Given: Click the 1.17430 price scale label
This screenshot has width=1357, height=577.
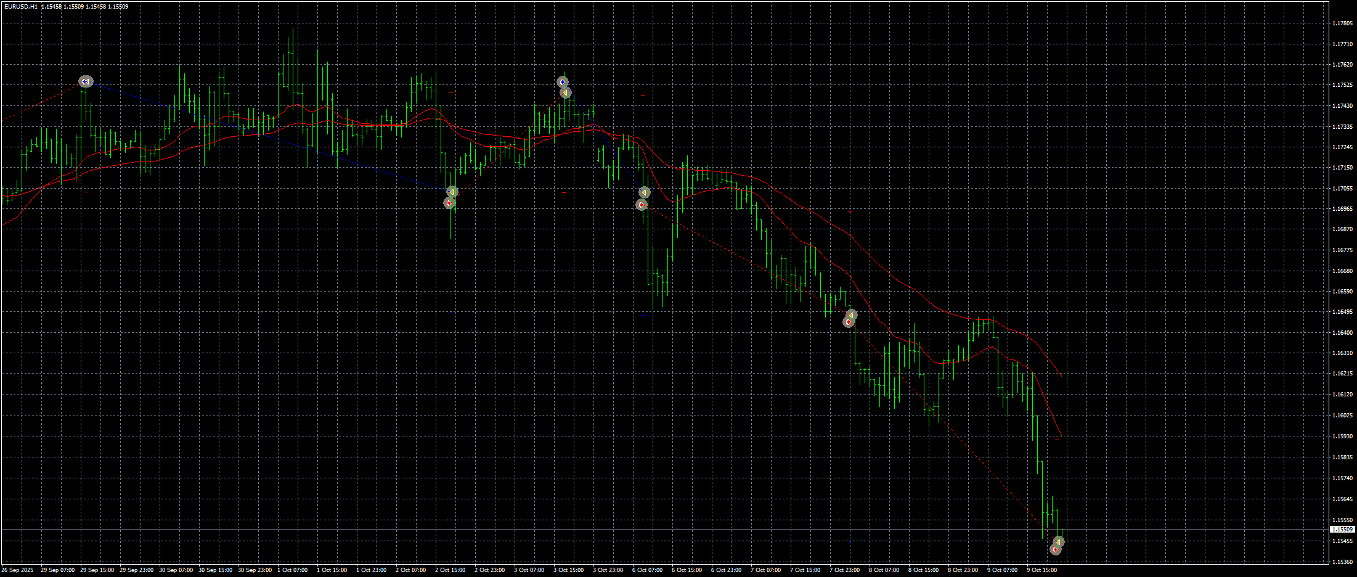Looking at the screenshot, I should tap(1342, 106).
